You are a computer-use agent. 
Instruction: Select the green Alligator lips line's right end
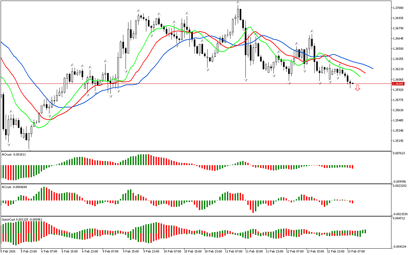(360, 76)
